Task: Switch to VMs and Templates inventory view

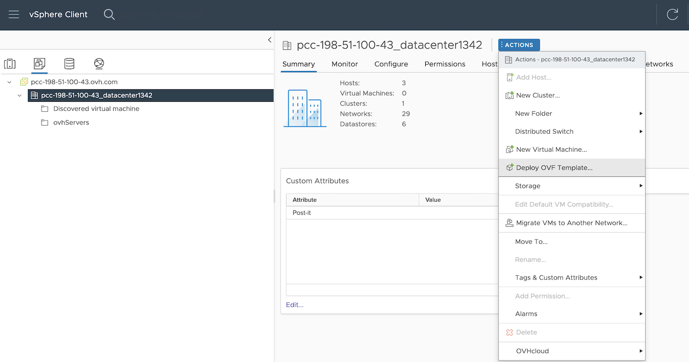Action: 40,64
